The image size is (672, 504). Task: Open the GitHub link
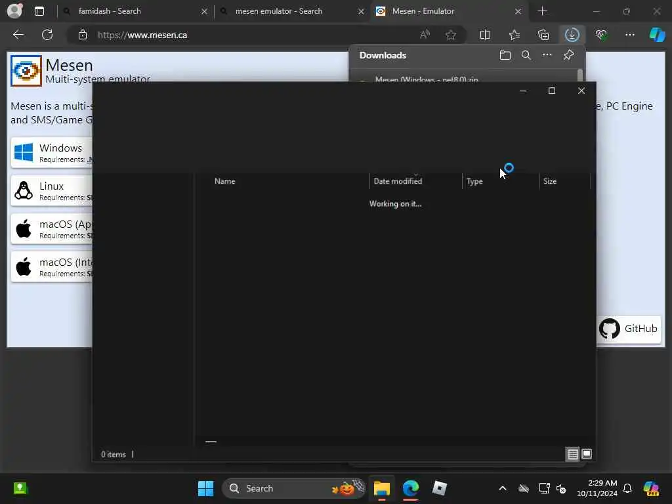(628, 329)
